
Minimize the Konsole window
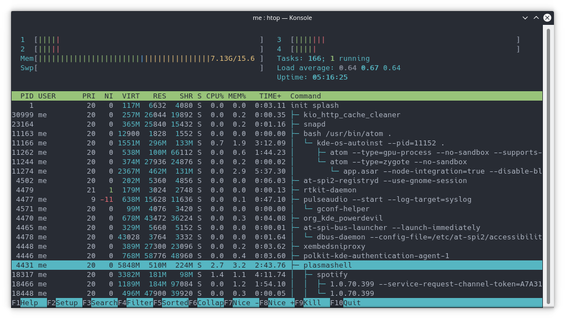pos(525,18)
